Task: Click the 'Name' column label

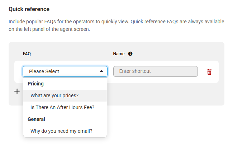Action: point(119,54)
